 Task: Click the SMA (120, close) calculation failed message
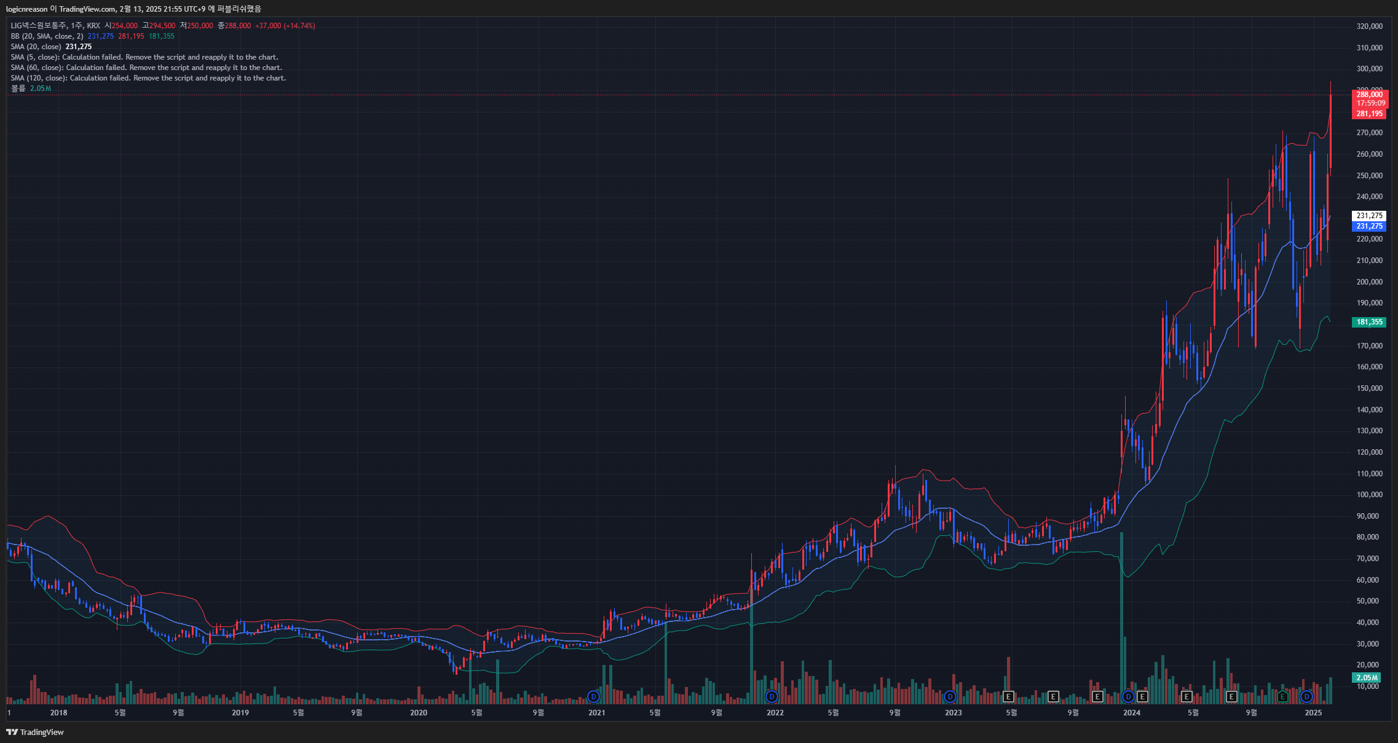[x=148, y=78]
